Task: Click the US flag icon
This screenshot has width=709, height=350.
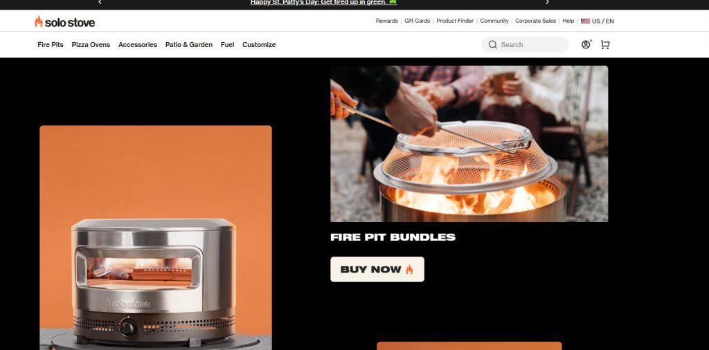Action: click(x=585, y=21)
